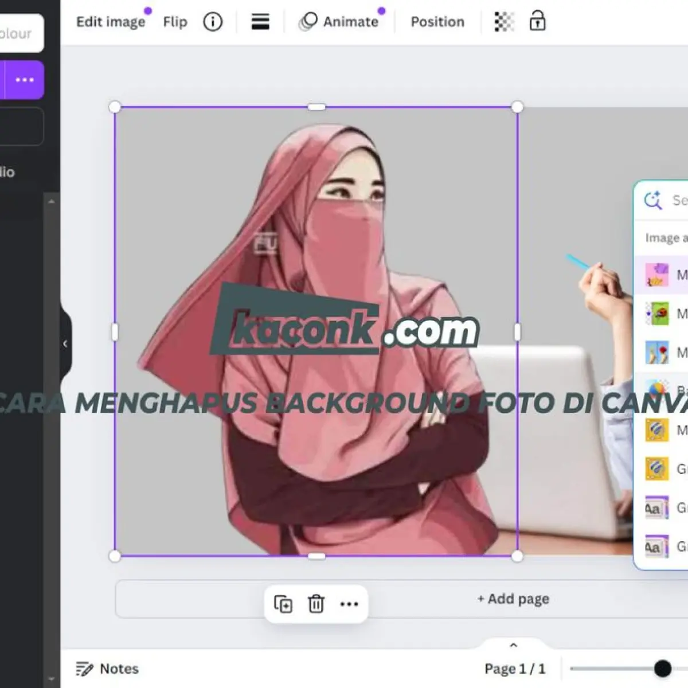Click the top middle resize handle

pyautogui.click(x=316, y=107)
